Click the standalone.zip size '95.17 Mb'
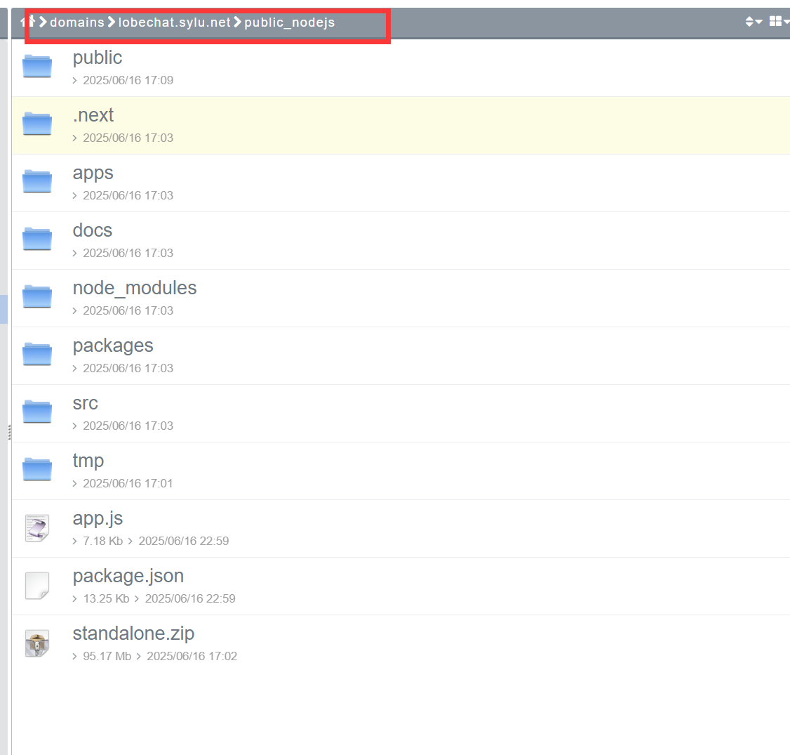790x755 pixels. [107, 656]
